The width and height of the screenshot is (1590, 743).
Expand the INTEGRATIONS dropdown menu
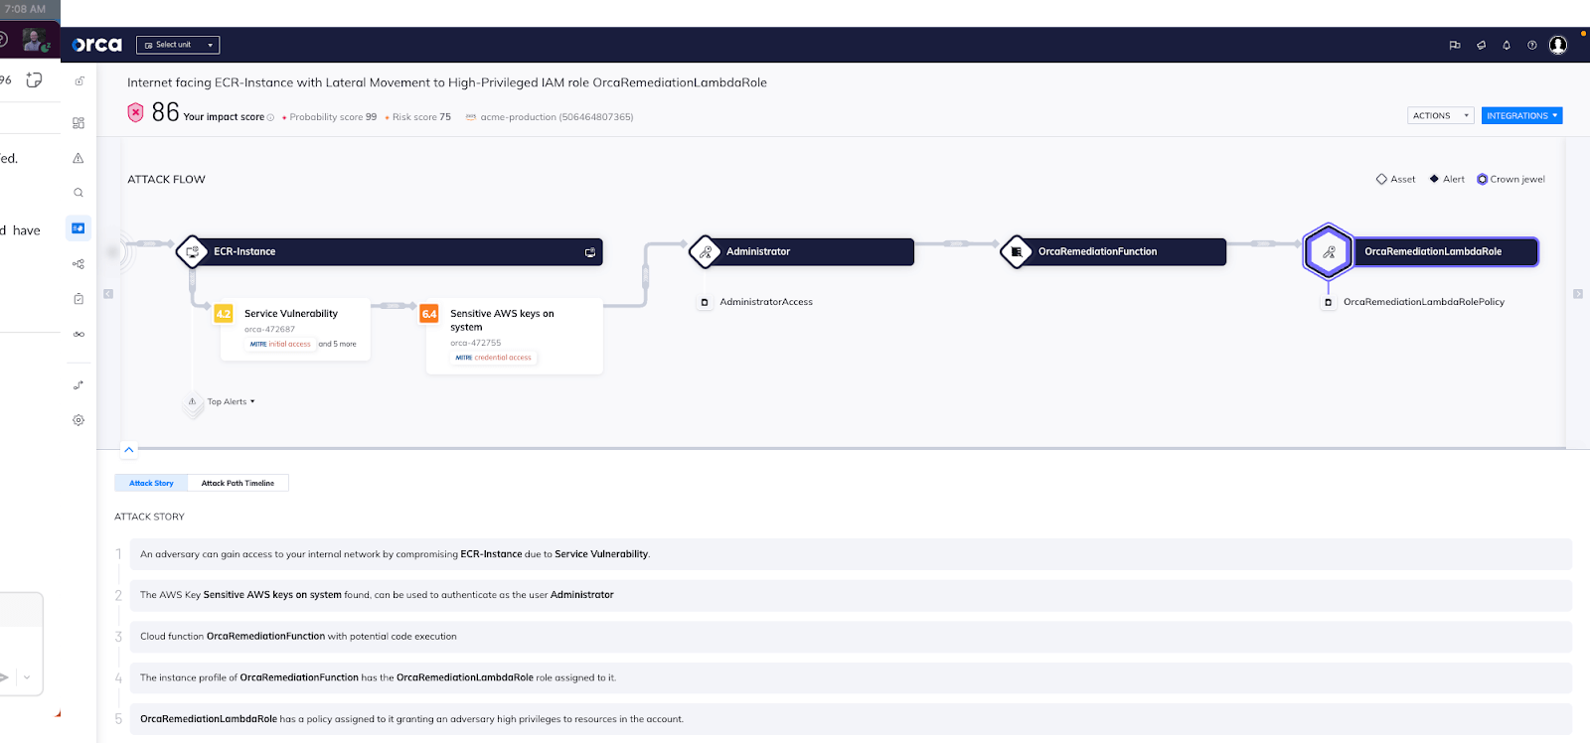[x=1521, y=116]
